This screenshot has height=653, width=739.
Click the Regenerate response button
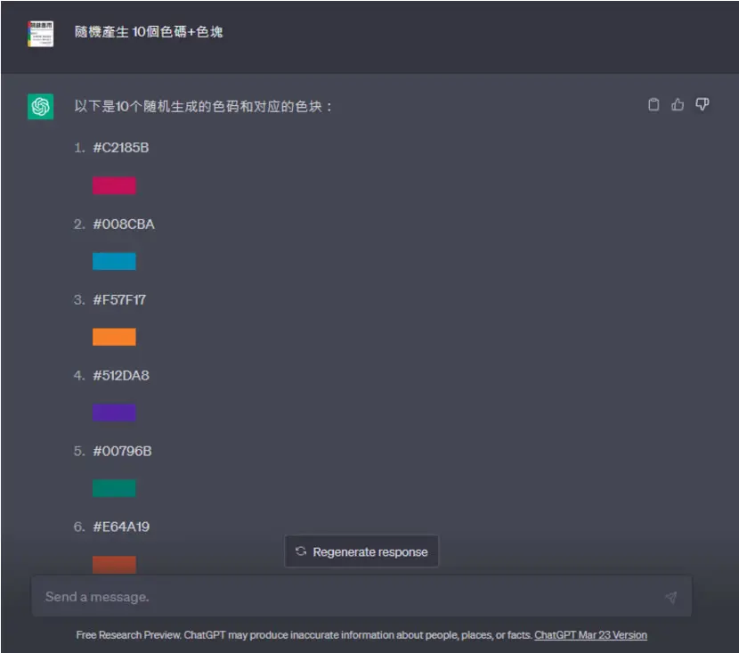pyautogui.click(x=361, y=551)
